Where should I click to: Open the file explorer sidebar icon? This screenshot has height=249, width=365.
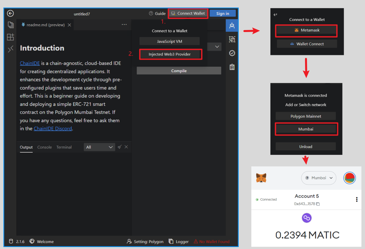click(10, 25)
